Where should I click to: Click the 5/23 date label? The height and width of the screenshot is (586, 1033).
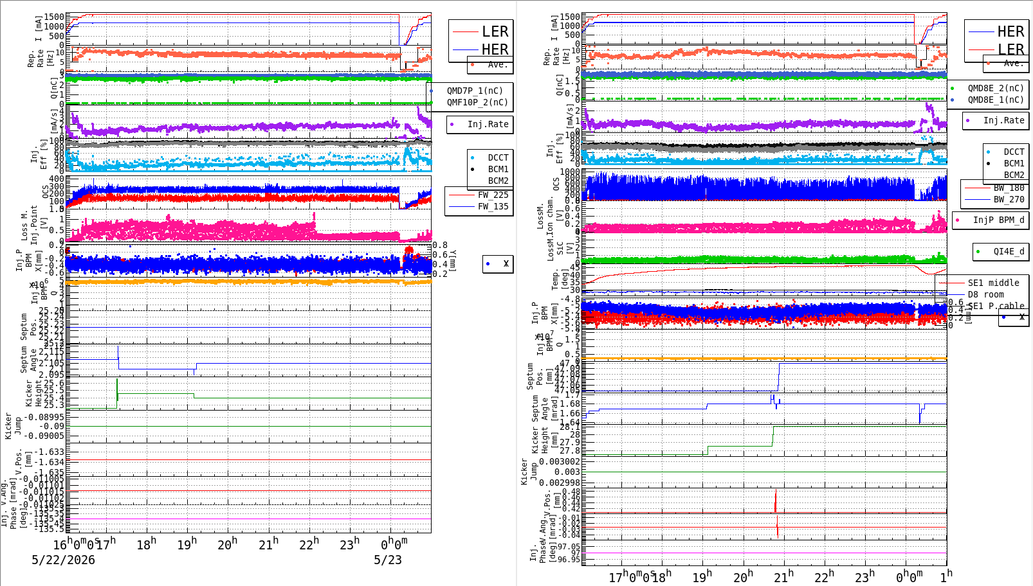[388, 560]
